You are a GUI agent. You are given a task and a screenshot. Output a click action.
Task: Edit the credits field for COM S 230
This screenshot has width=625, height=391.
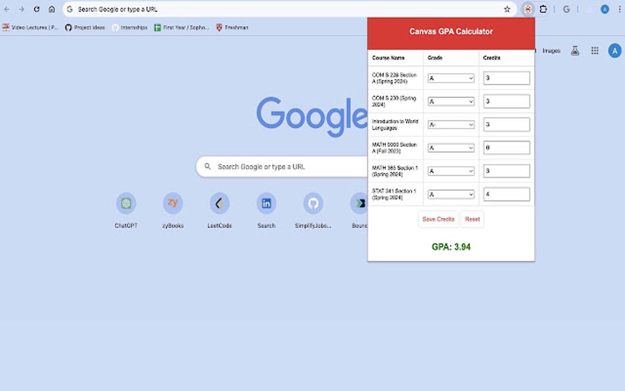[506, 101]
